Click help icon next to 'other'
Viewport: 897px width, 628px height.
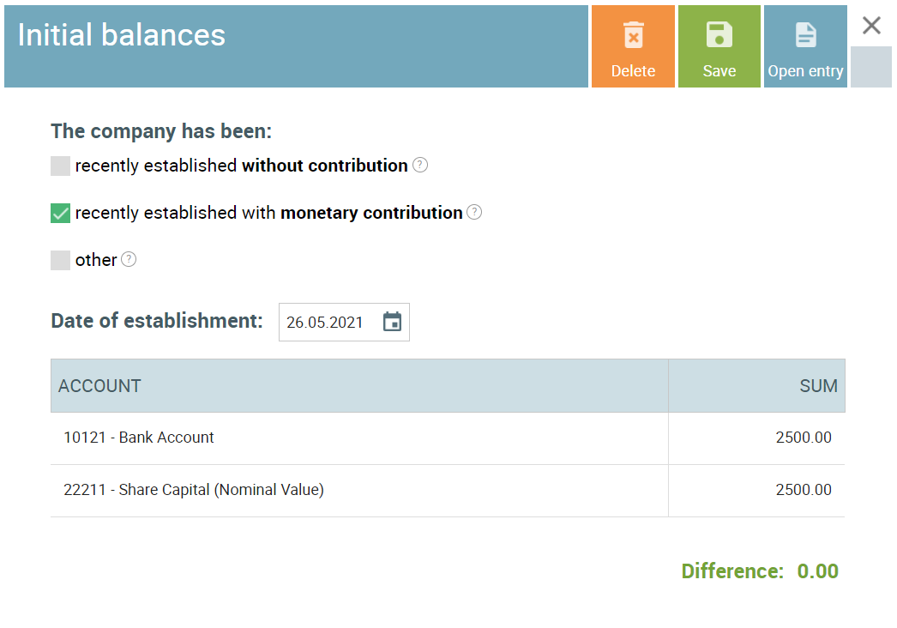(129, 259)
